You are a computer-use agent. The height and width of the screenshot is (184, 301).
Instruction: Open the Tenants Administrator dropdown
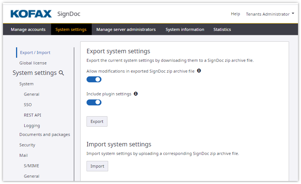270,14
